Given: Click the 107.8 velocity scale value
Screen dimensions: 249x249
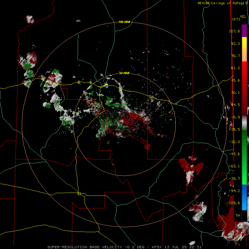Looking at the screenshot, I should [x=234, y=31].
